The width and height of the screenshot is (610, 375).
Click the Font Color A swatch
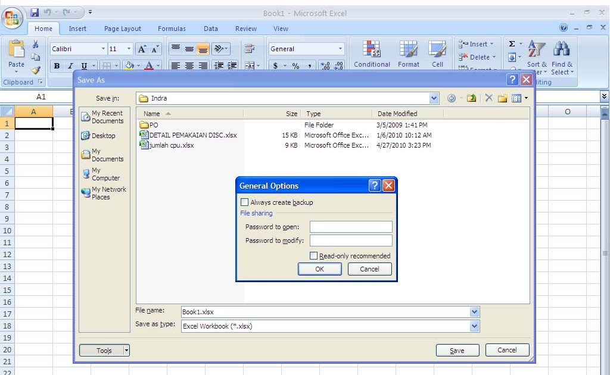pos(148,65)
